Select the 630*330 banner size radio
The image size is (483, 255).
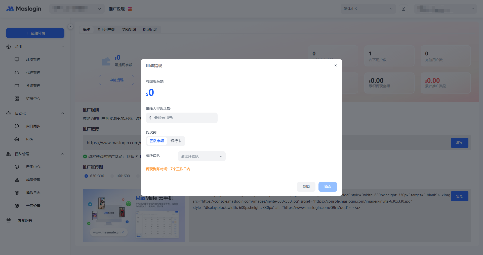(x=87, y=176)
